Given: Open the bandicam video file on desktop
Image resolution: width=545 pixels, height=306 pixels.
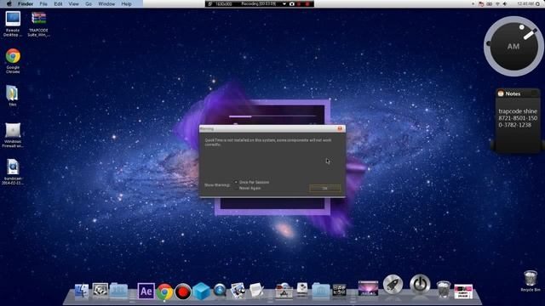Looking at the screenshot, I should click(x=13, y=172).
